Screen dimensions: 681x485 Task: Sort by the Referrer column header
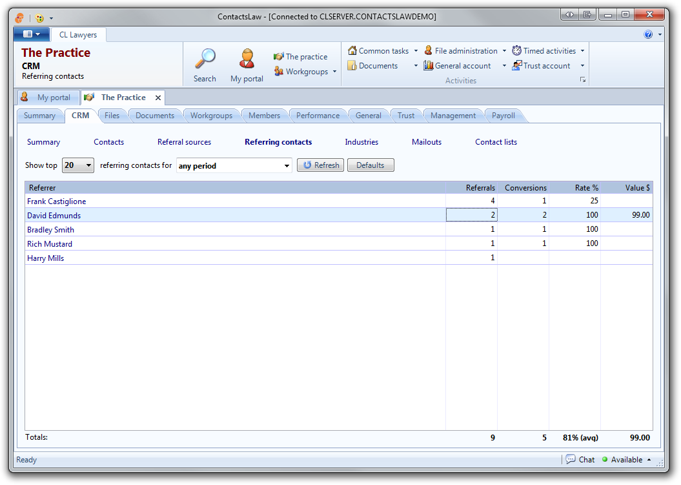pyautogui.click(x=236, y=188)
